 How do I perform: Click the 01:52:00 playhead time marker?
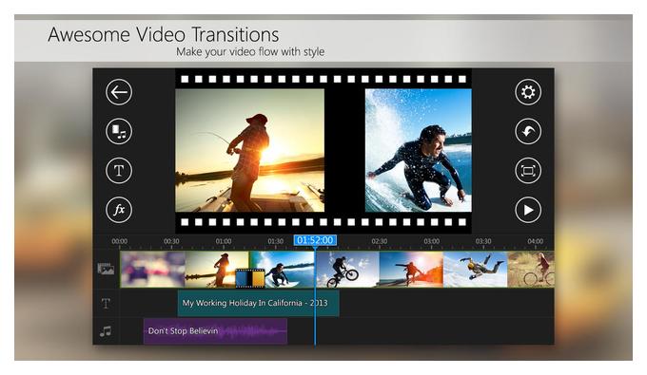point(315,240)
